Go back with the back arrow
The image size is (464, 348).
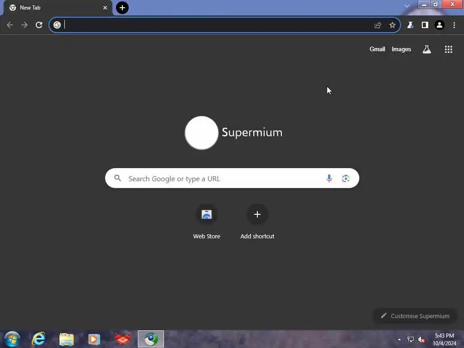[x=10, y=25]
